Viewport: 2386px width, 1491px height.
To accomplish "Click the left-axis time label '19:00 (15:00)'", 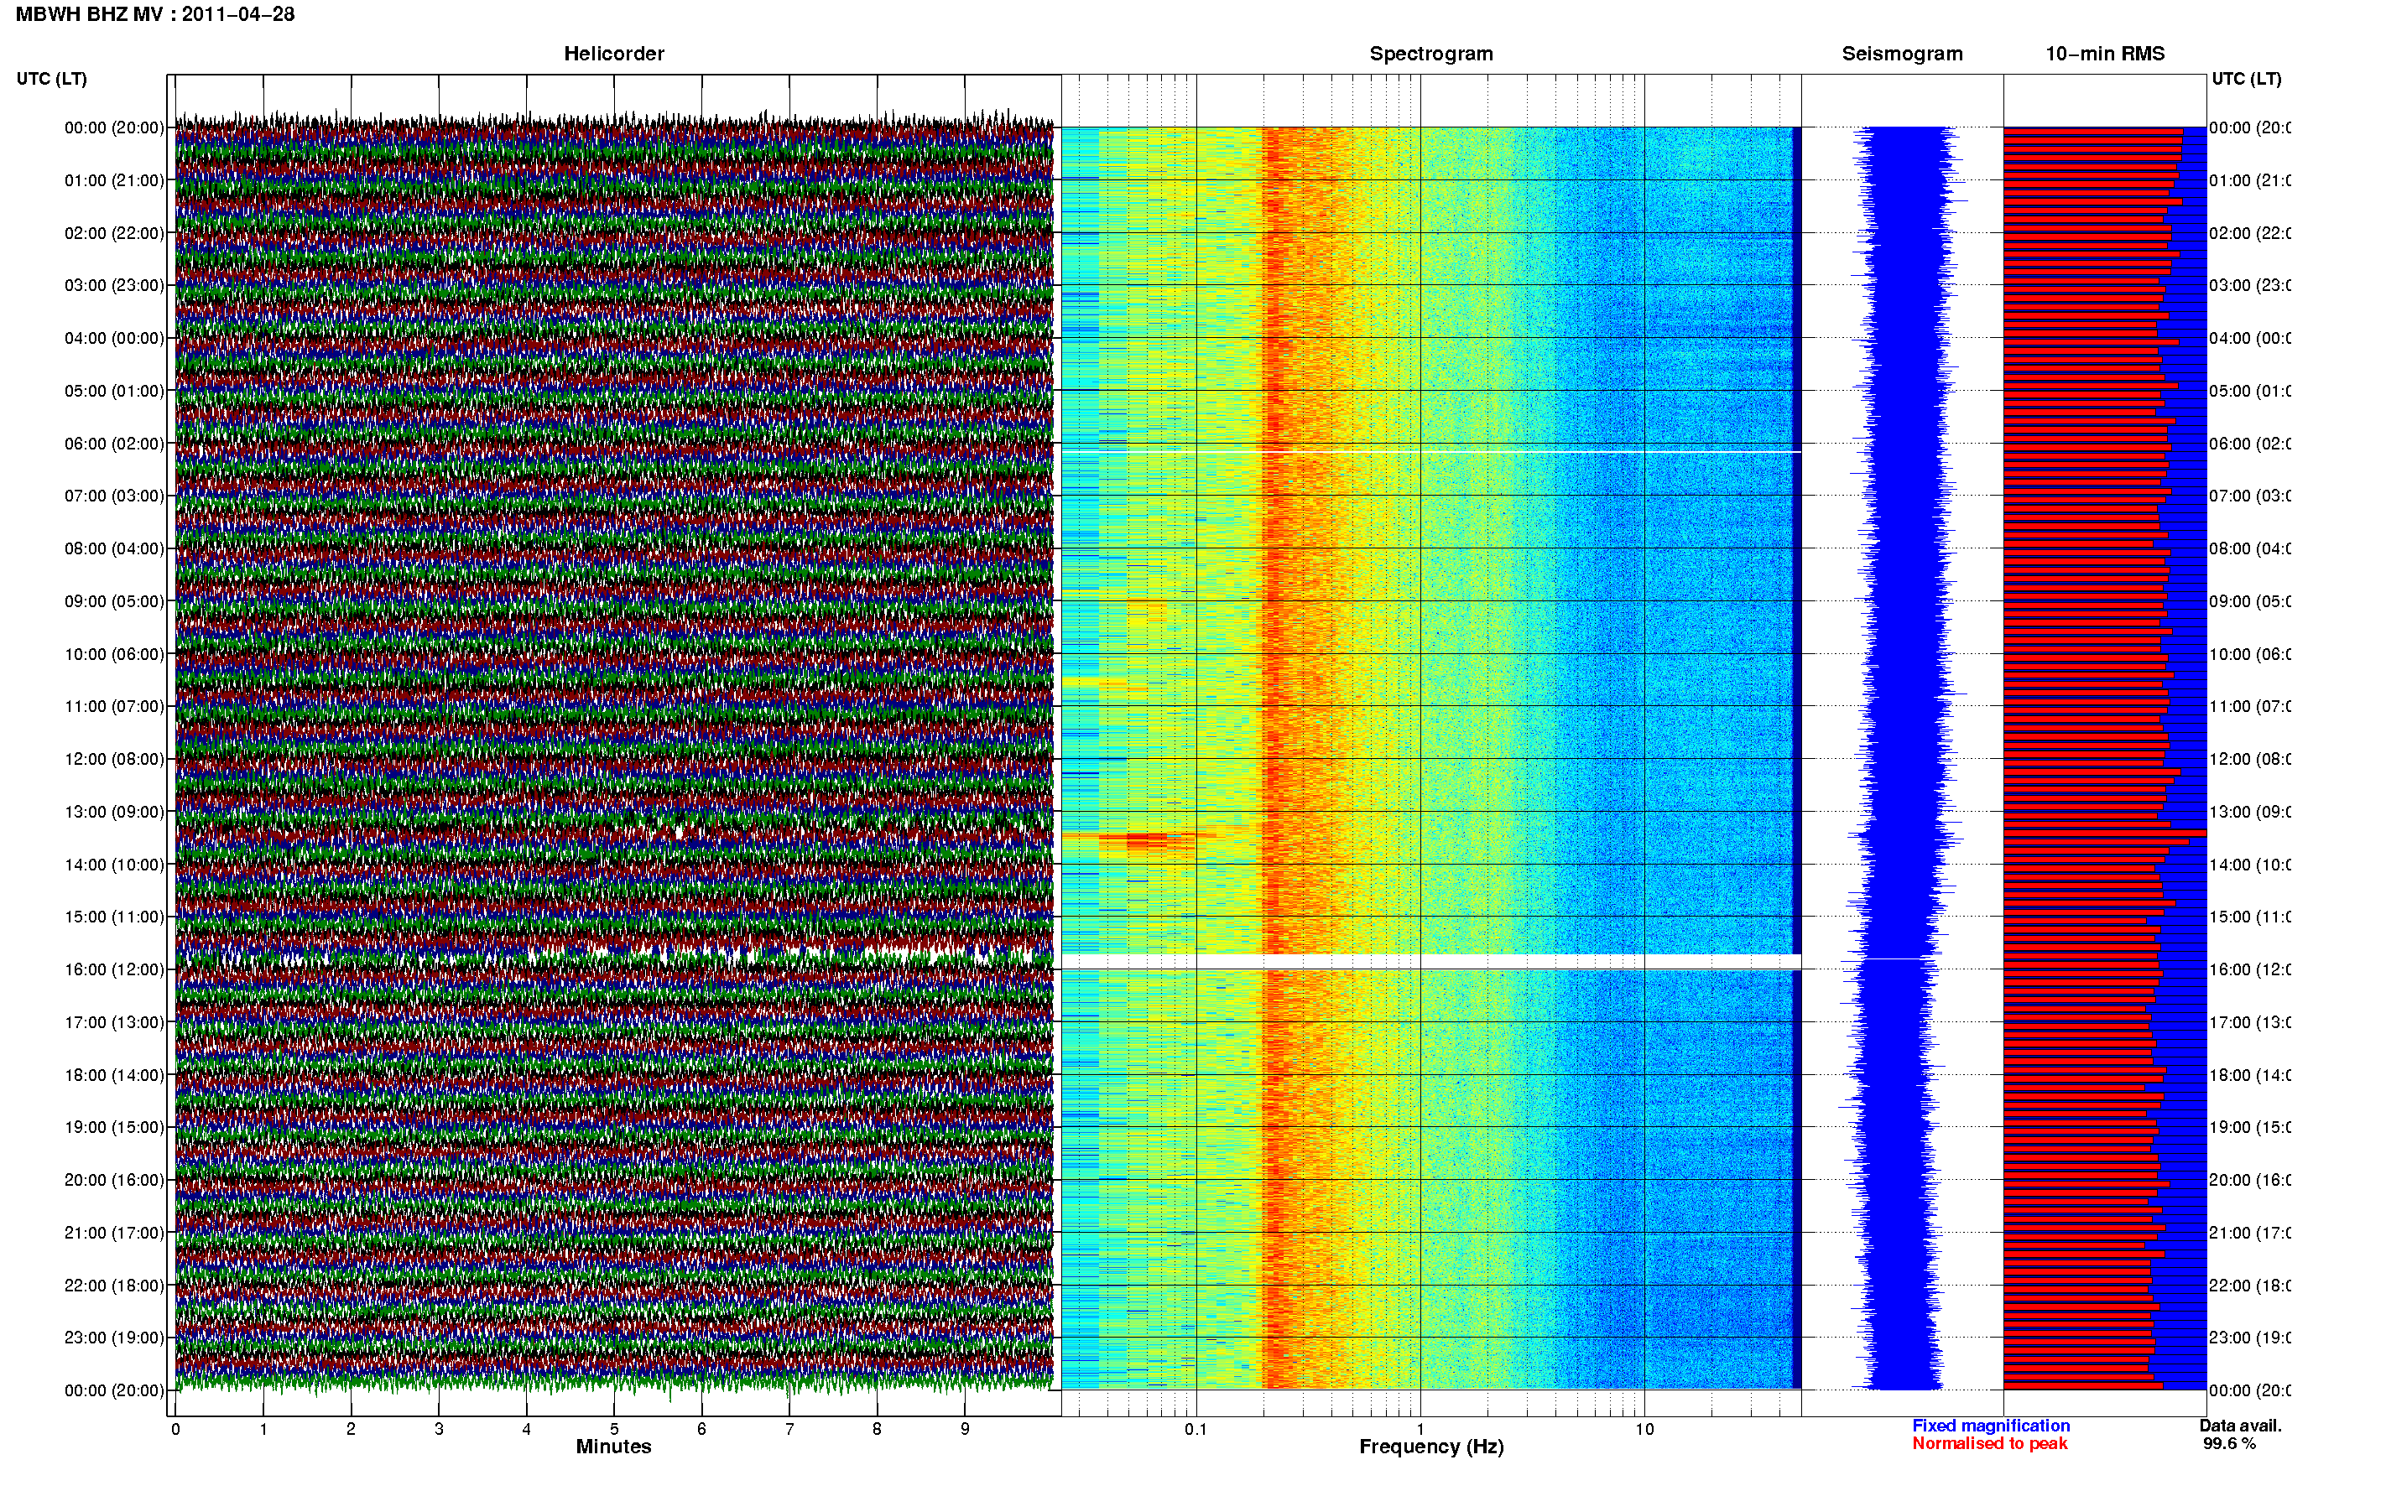I will [x=114, y=1127].
